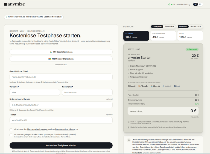210x154 pixels.
Task: Select Monatlich billing
Action: point(183,26)
